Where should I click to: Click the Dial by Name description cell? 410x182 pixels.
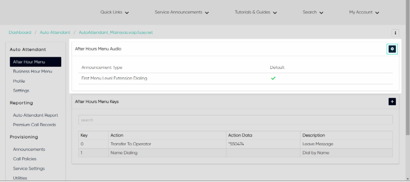click(x=346, y=153)
